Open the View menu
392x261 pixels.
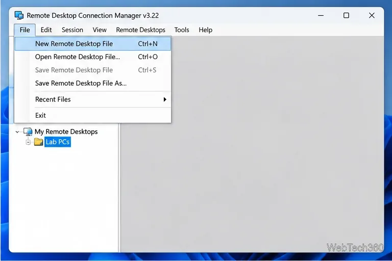(100, 30)
